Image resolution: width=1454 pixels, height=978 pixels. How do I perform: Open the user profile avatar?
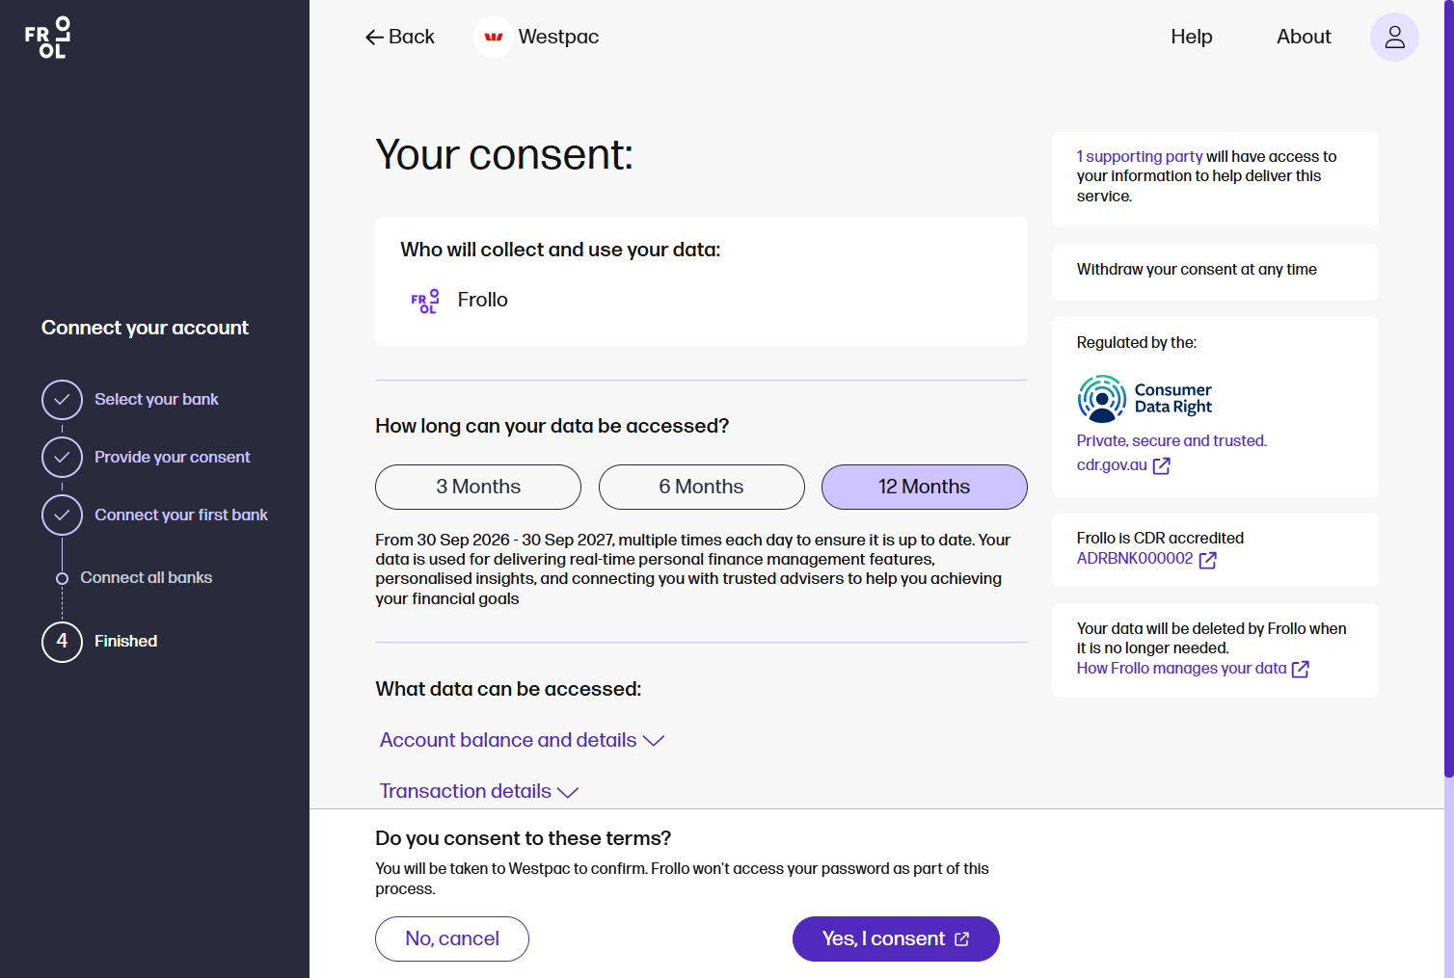[x=1394, y=38]
